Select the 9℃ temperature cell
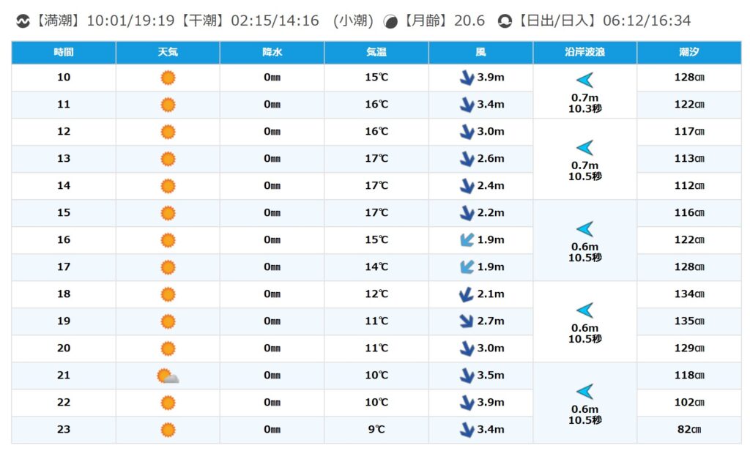 (x=376, y=430)
